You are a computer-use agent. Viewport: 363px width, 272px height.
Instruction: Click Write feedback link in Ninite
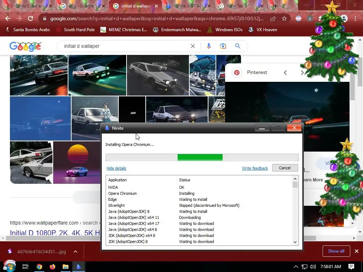(255, 168)
